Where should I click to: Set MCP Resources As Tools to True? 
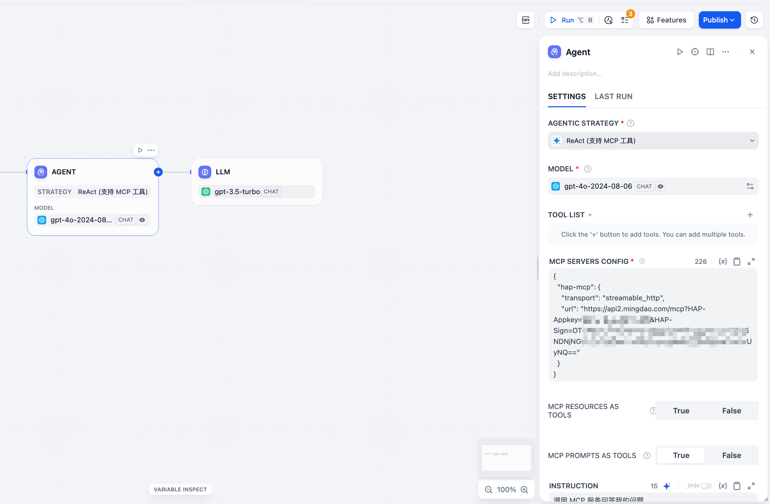point(681,411)
